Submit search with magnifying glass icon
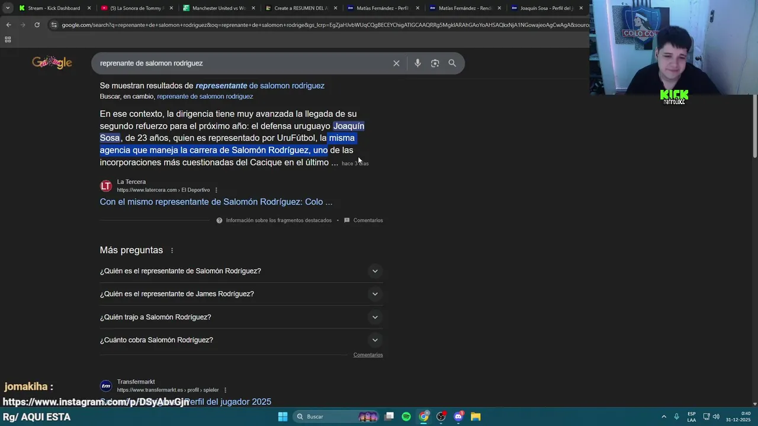This screenshot has width=758, height=426. (x=452, y=63)
